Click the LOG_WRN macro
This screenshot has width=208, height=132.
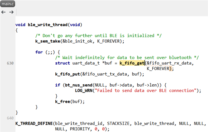pos(84,90)
